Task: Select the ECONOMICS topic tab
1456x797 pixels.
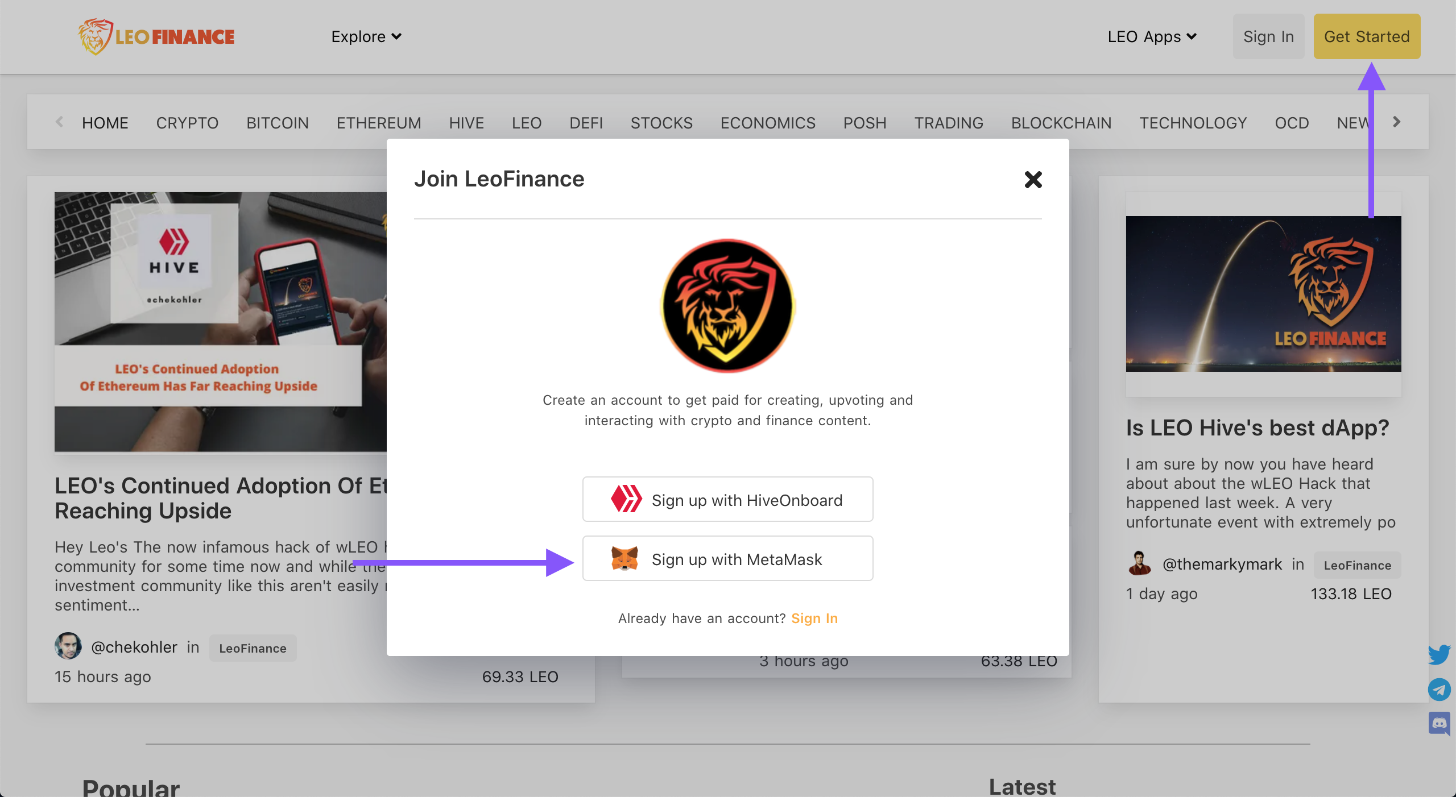Action: 768,123
